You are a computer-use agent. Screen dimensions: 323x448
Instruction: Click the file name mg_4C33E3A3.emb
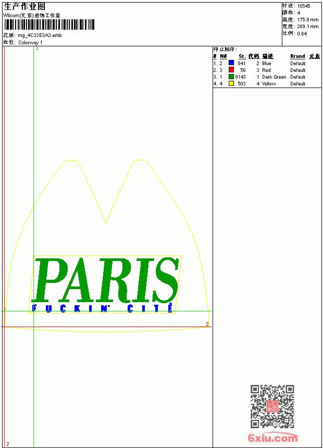40,35
